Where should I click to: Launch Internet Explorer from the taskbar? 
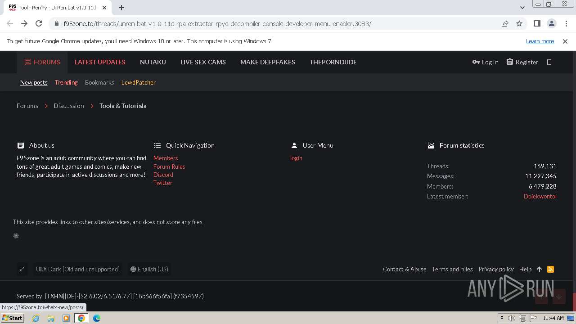[x=36, y=318]
